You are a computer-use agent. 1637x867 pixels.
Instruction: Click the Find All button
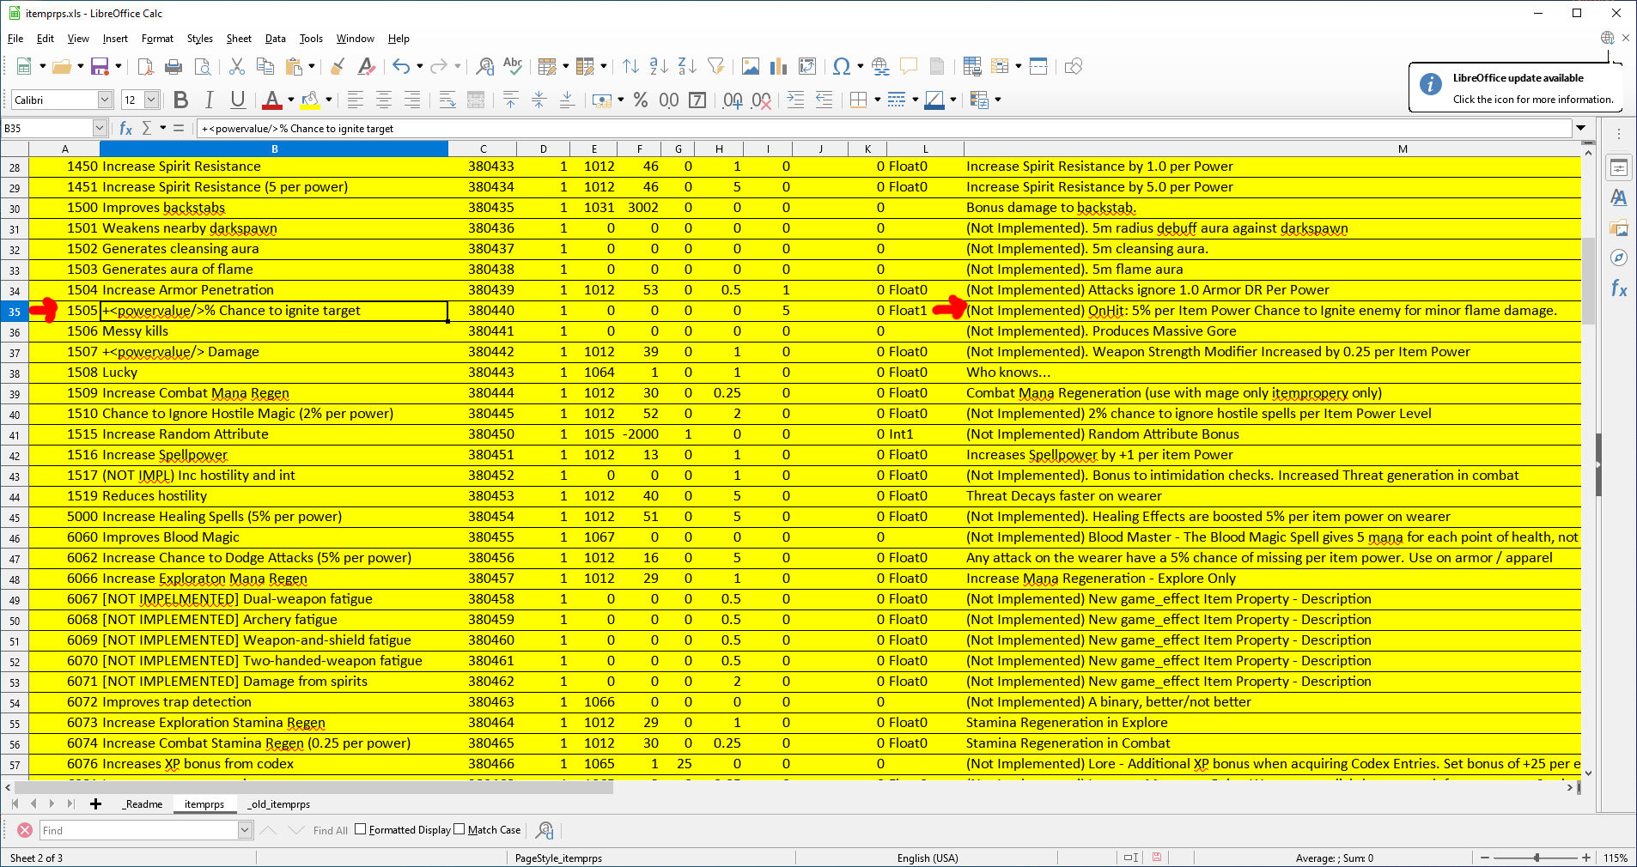click(x=331, y=830)
